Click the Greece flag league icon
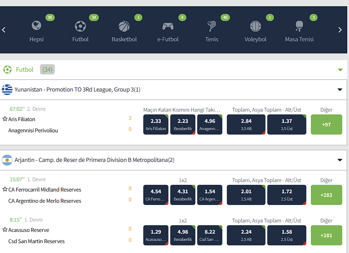The width and height of the screenshot is (349, 253). point(7,90)
